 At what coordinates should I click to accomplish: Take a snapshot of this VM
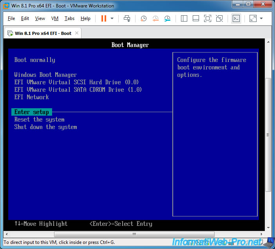144,18
